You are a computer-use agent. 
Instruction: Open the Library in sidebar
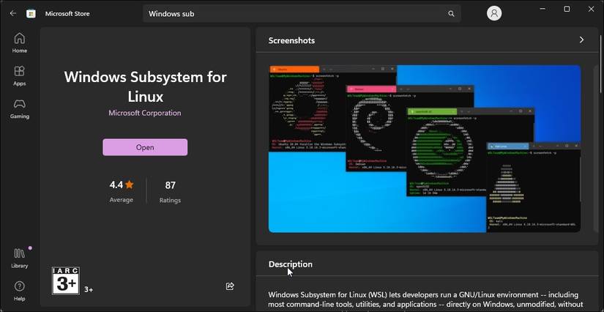click(19, 258)
